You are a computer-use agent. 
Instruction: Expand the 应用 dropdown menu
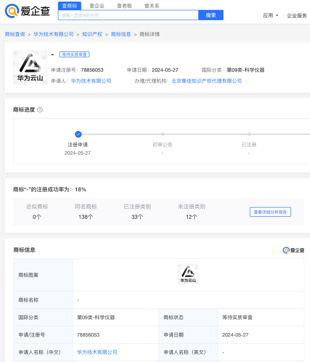270,16
